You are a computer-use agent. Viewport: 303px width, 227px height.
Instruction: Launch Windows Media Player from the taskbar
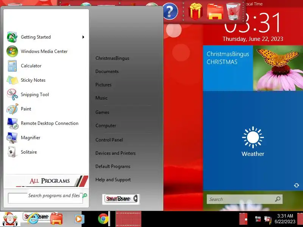click(x=79, y=219)
